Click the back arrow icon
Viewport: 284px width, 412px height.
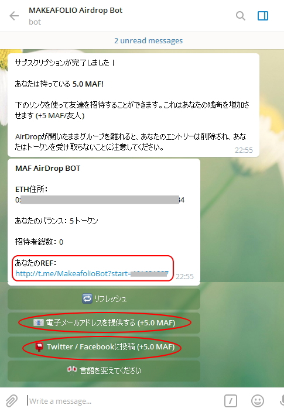coord(14,16)
